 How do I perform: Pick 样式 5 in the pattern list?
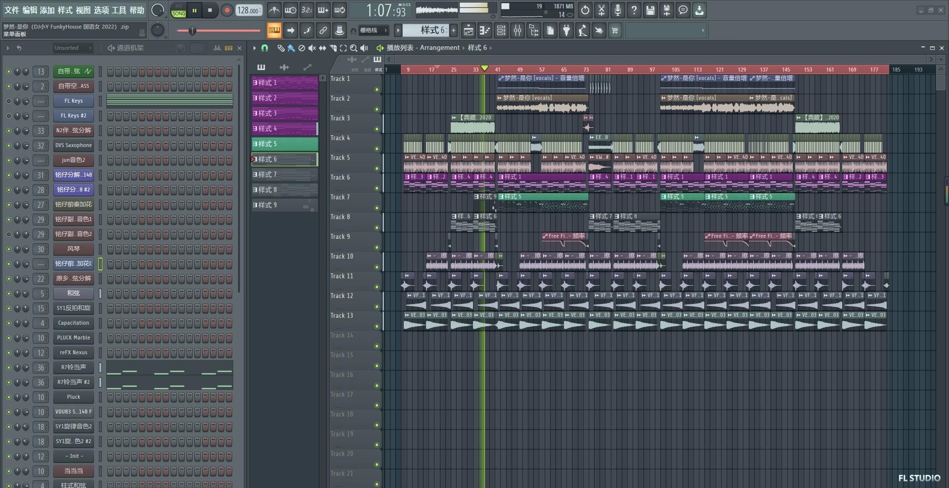click(285, 144)
